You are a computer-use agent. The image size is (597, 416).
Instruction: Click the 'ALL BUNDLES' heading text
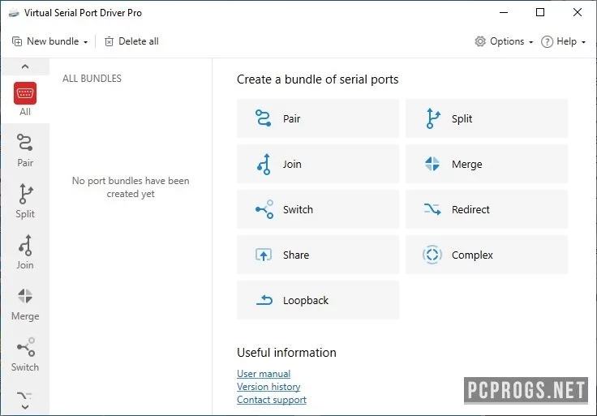point(92,79)
